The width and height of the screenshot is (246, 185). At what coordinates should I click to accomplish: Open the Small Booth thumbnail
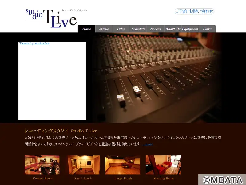click(x=84, y=165)
